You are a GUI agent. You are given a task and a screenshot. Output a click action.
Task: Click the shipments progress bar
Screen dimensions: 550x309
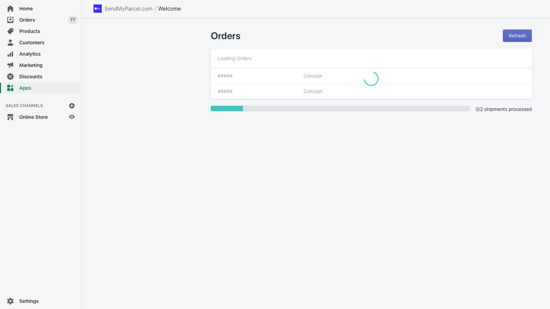[x=340, y=109]
